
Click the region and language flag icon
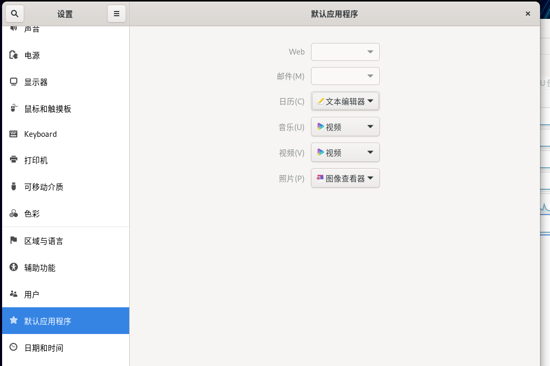[14, 241]
